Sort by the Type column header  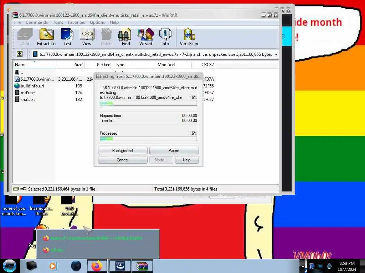point(134,65)
